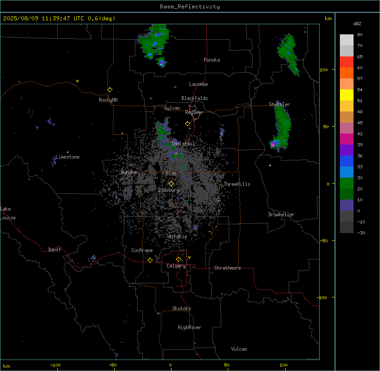Click the Banff town label
380x371 pixels.
point(55,250)
